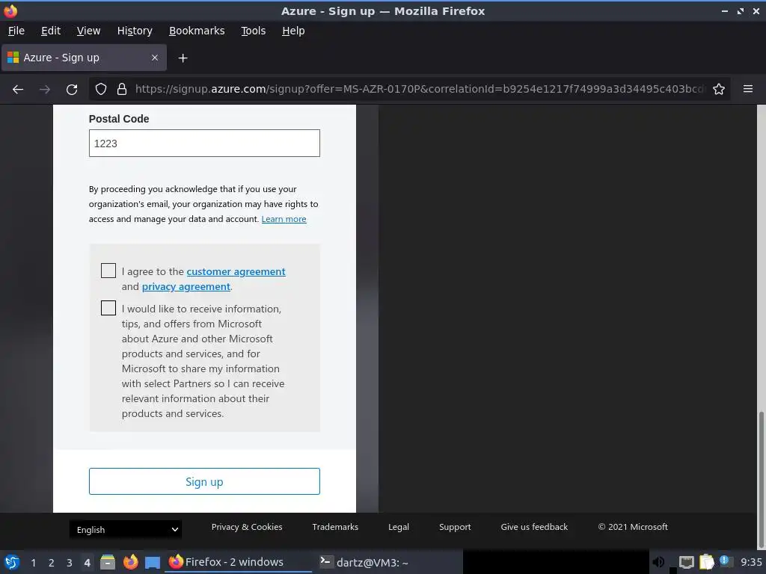The height and width of the screenshot is (574, 766).
Task: Open the Tools menu
Action: 253,31
